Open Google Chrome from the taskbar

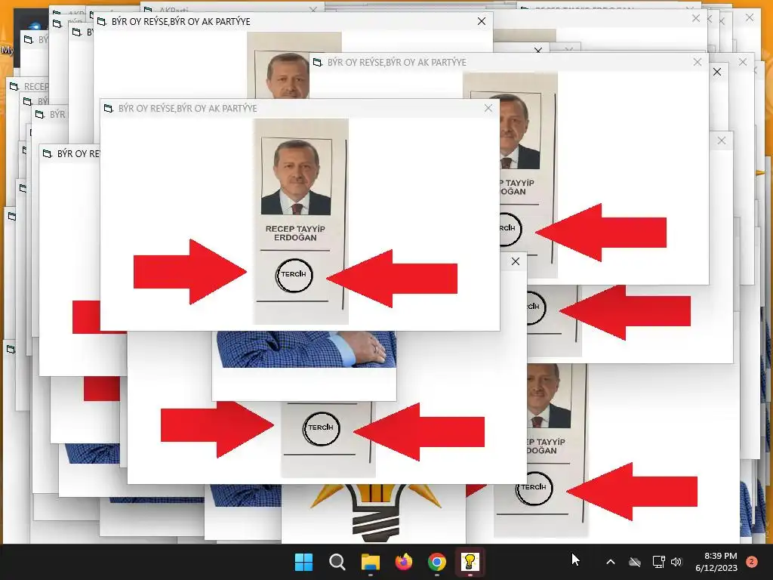[437, 562]
